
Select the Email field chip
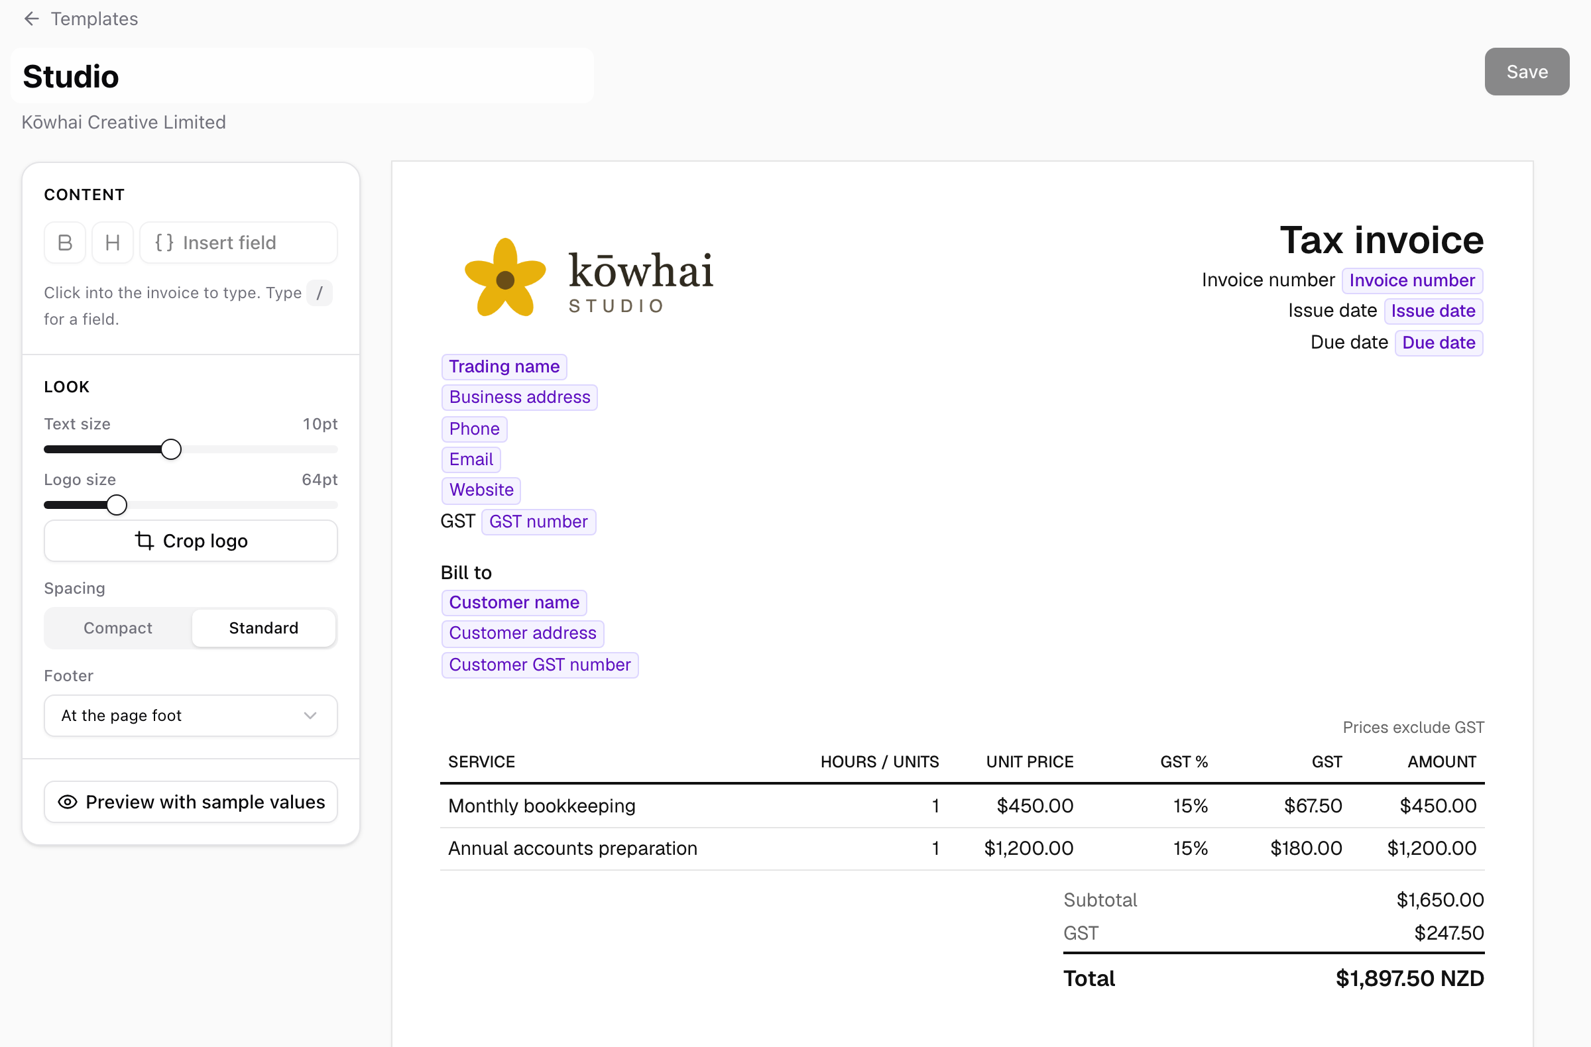click(x=471, y=460)
